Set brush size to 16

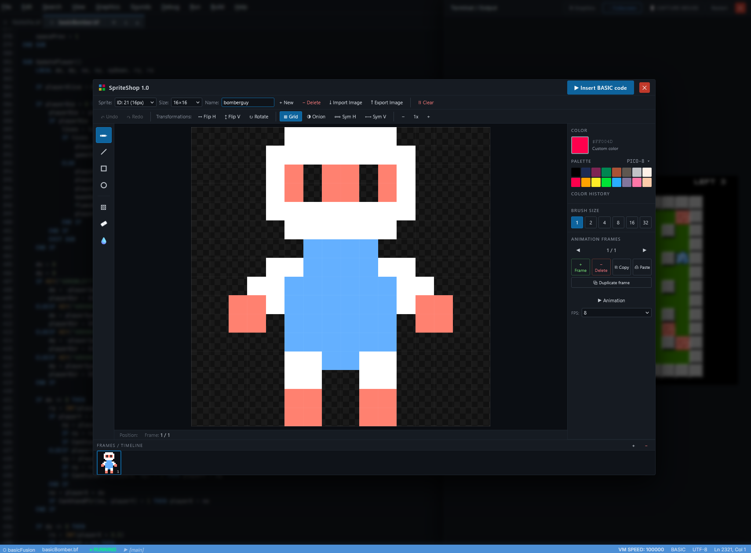[632, 223]
